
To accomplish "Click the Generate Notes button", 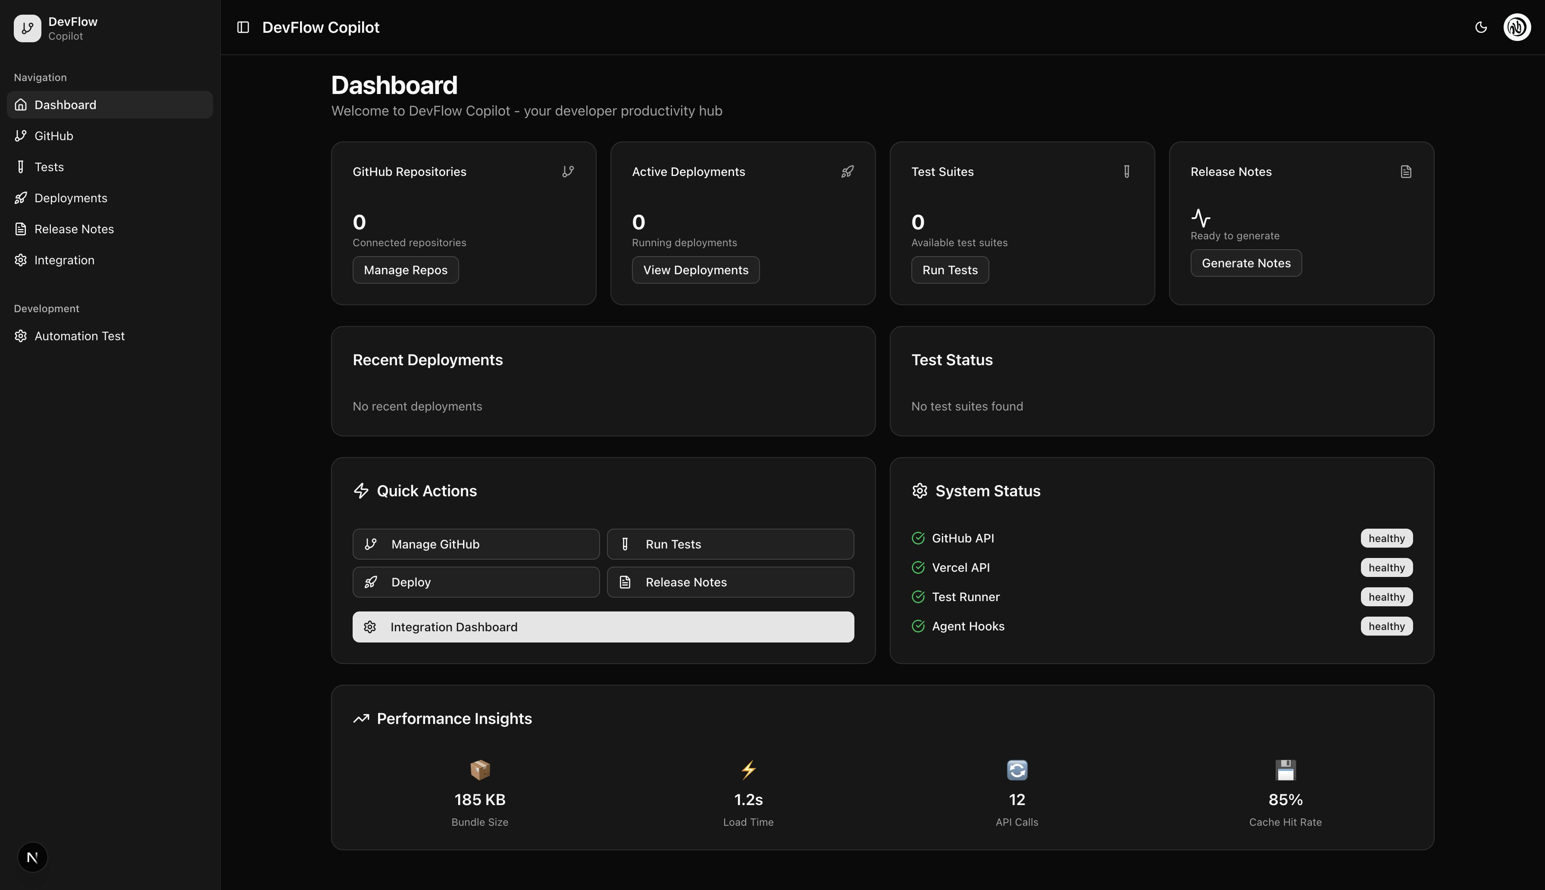I will point(1246,263).
